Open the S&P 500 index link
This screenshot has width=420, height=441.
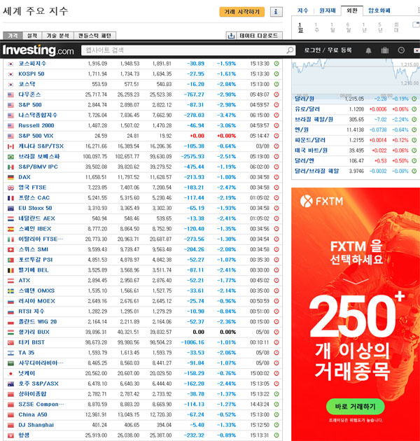[x=29, y=104]
